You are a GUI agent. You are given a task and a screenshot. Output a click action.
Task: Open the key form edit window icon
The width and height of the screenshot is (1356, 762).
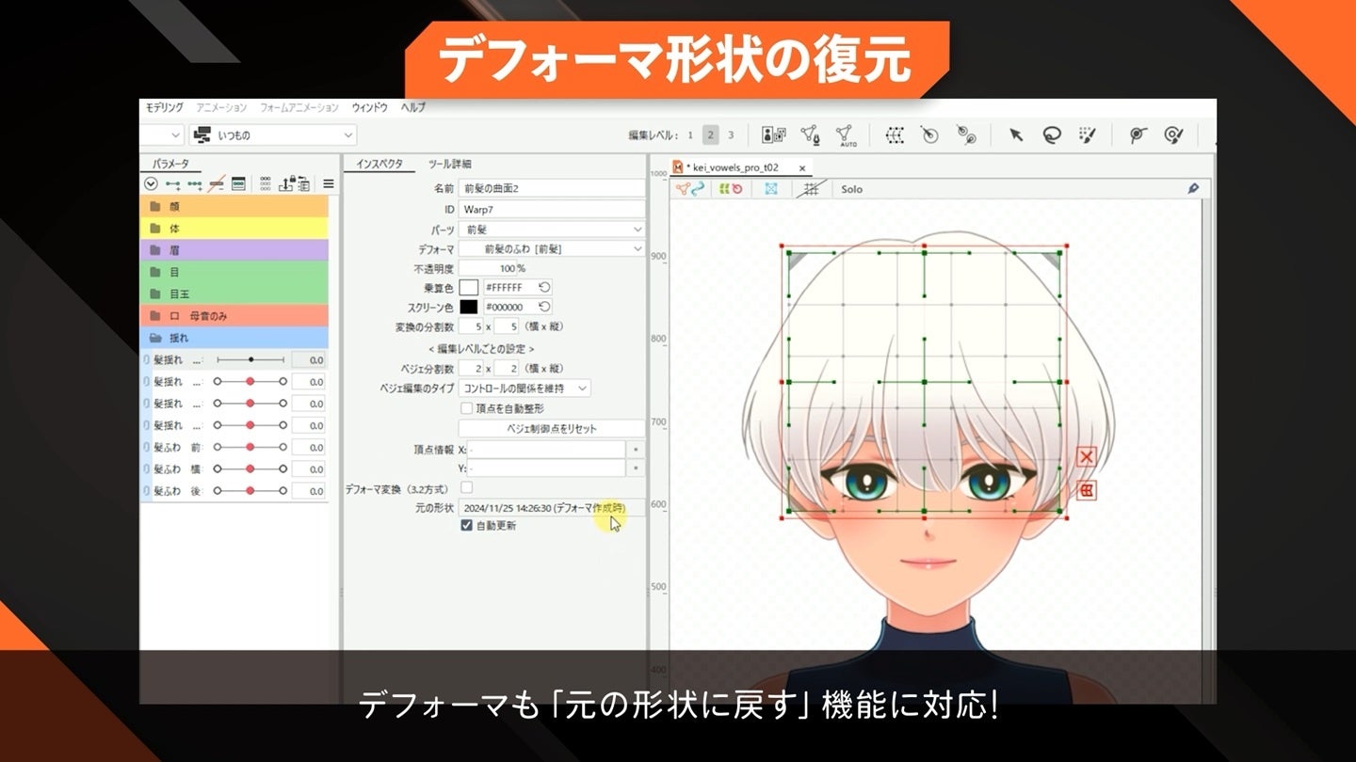pyautogui.click(x=238, y=183)
